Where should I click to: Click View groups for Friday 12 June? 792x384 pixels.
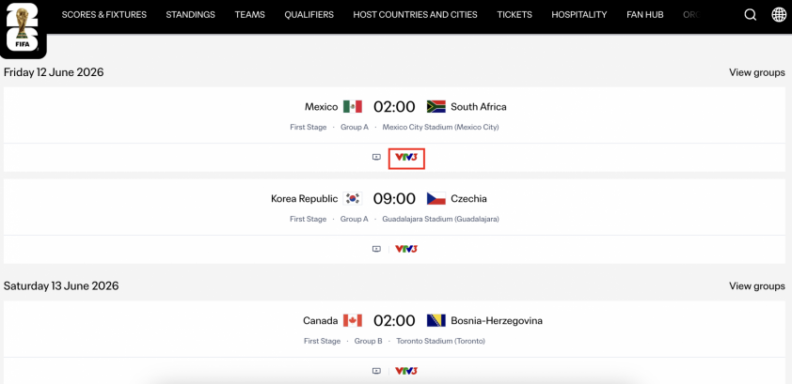(x=756, y=72)
